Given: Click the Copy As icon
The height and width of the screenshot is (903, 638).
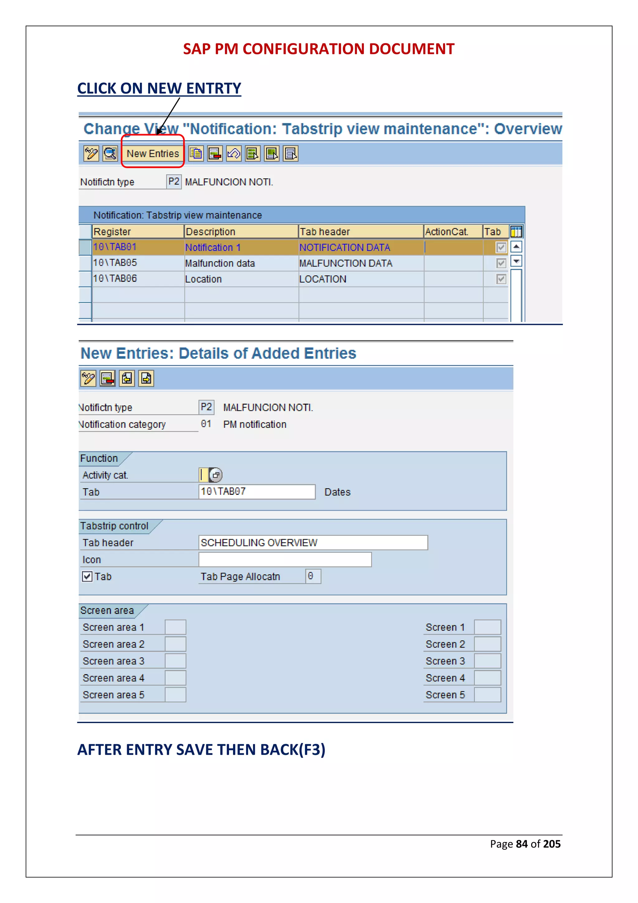Looking at the screenshot, I should point(196,153).
